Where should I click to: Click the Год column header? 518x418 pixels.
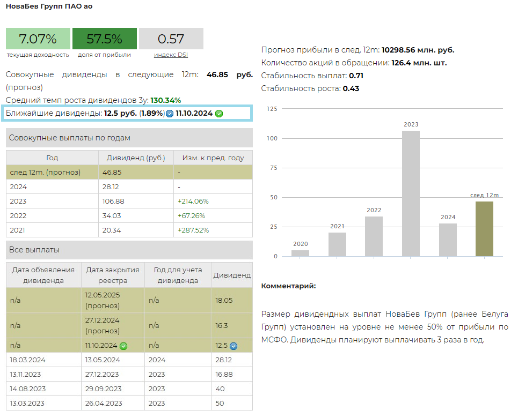(x=52, y=158)
